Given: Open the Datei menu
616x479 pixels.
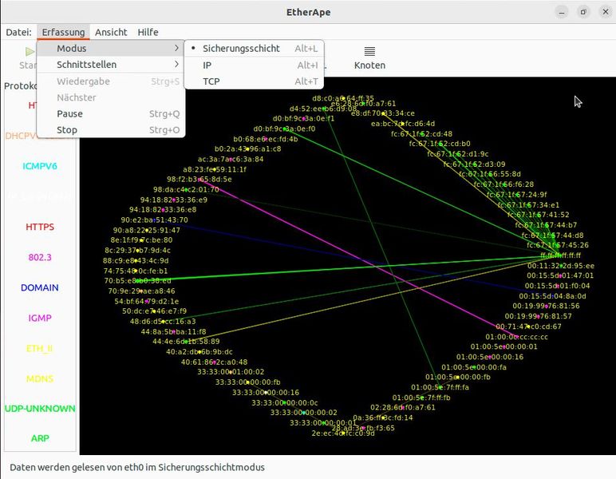Looking at the screenshot, I should tap(18, 32).
